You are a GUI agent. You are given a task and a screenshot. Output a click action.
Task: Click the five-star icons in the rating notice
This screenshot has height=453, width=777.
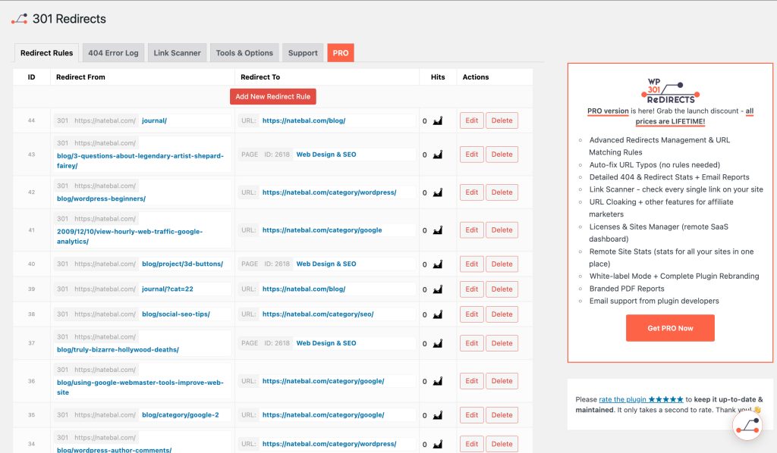[666, 399]
